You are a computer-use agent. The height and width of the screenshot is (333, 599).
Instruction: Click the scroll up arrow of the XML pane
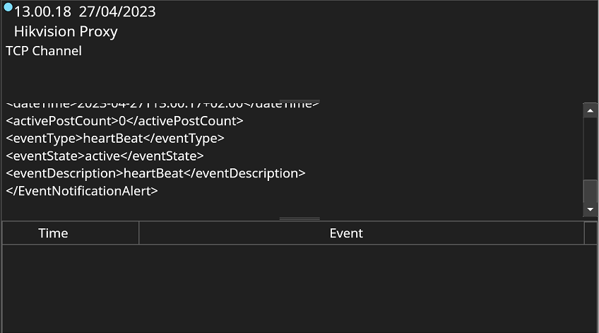click(x=590, y=110)
